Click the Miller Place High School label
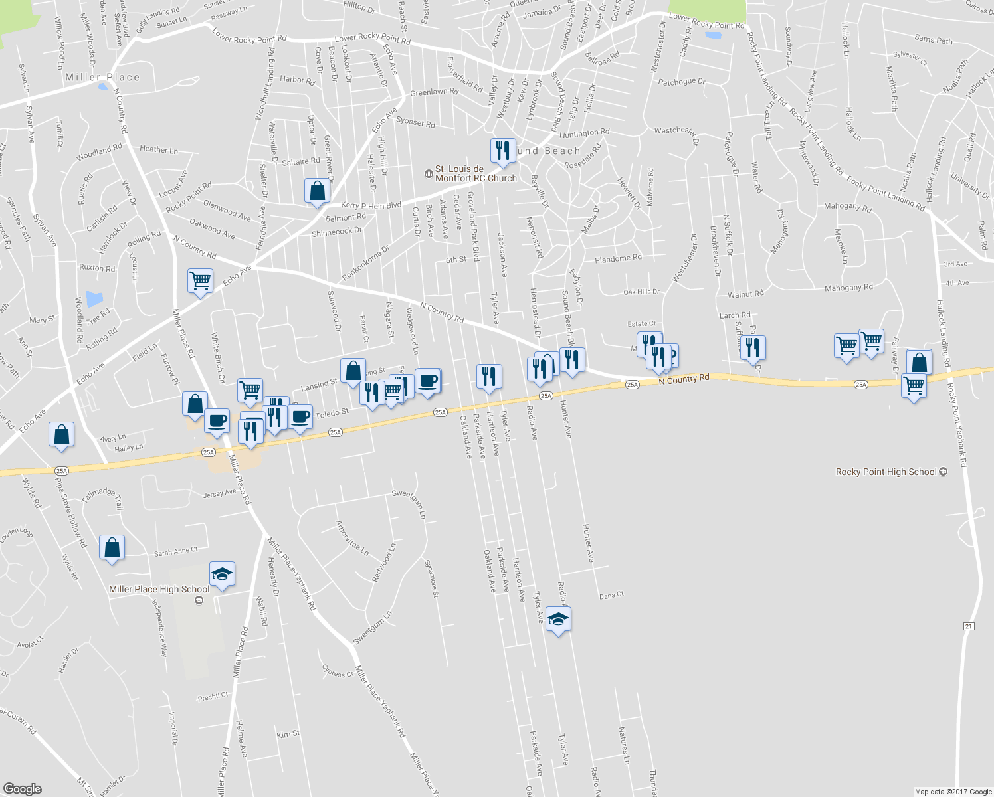Viewport: 994px width, 797px height. pyautogui.click(x=159, y=588)
